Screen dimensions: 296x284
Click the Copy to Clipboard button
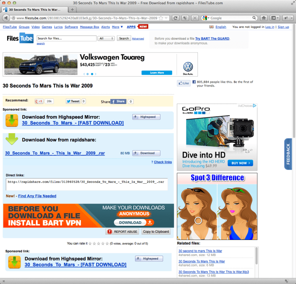(156, 232)
